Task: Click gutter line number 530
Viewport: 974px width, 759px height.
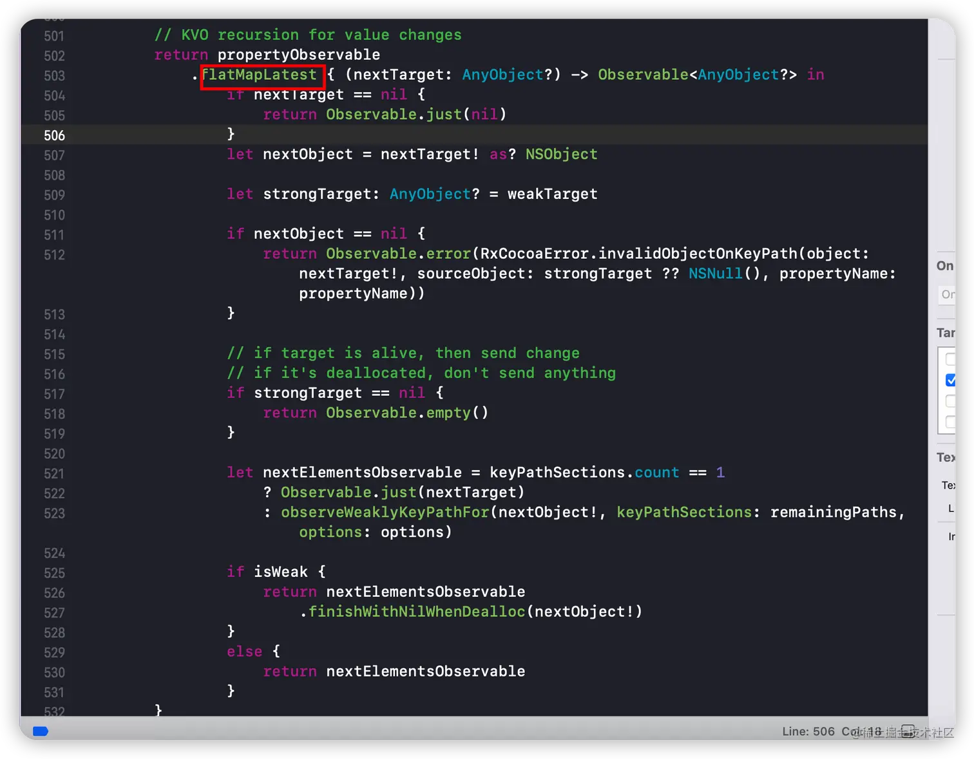Action: click(x=54, y=672)
